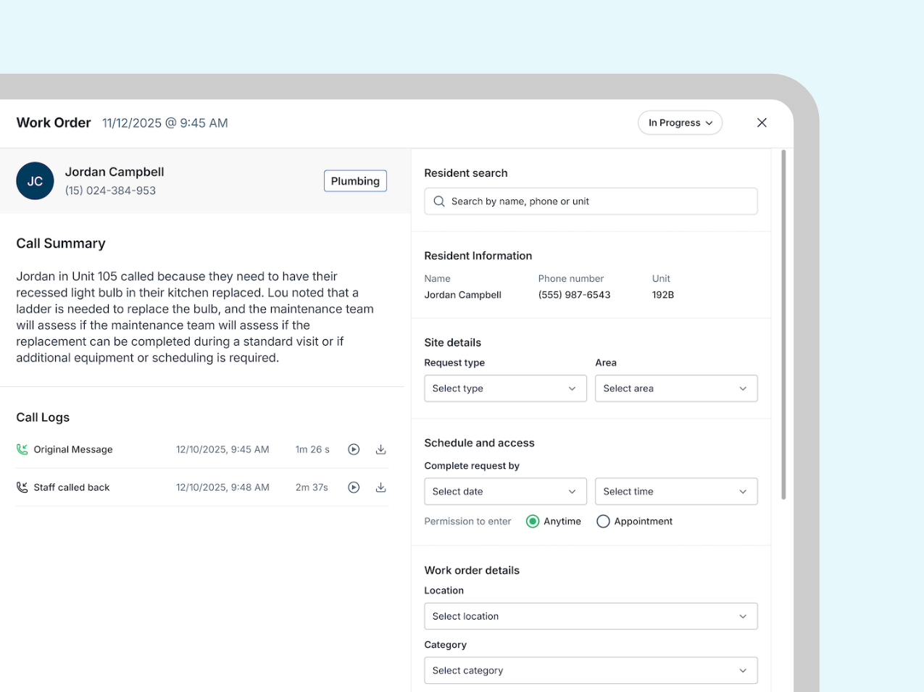The image size is (924, 692).
Task: Play the Original Message call recording
Action: (354, 449)
